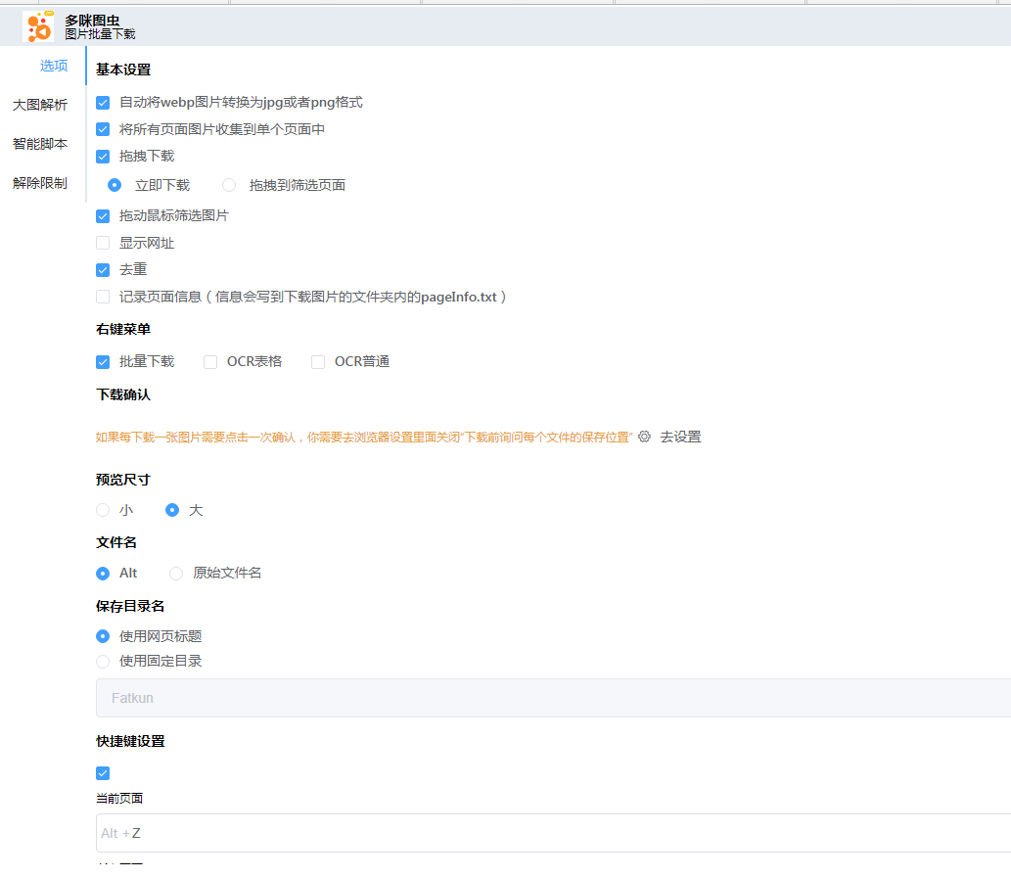The height and width of the screenshot is (878, 1011).
Task: Click the 多咪图虫 app logo icon
Action: (x=38, y=26)
